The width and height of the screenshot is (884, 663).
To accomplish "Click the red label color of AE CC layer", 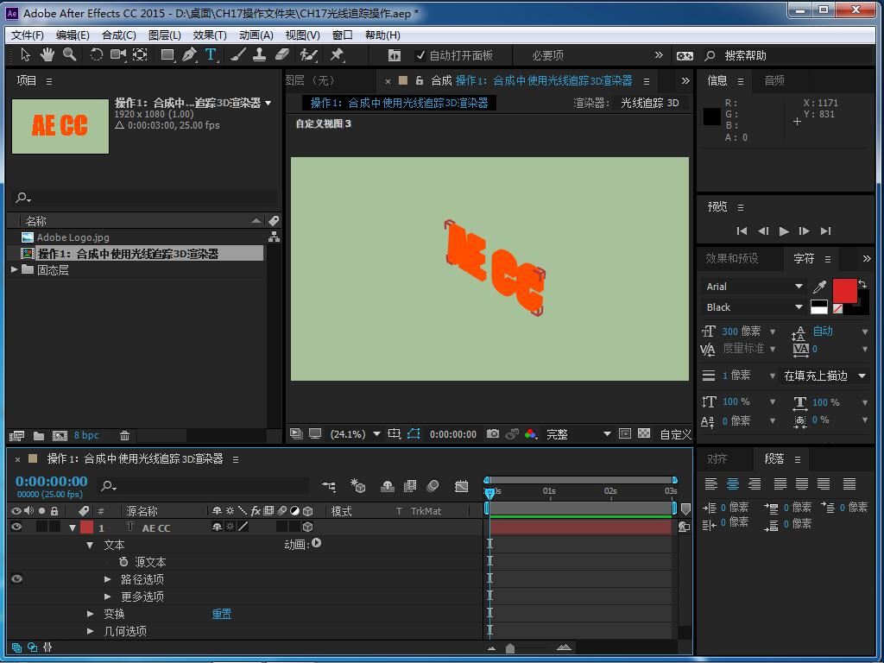I will [86, 527].
